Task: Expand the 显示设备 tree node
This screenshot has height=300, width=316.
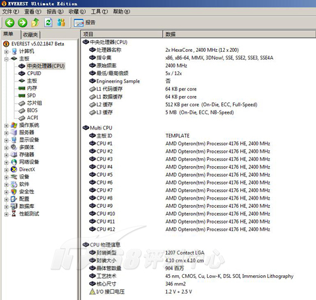Action: [x=6, y=140]
